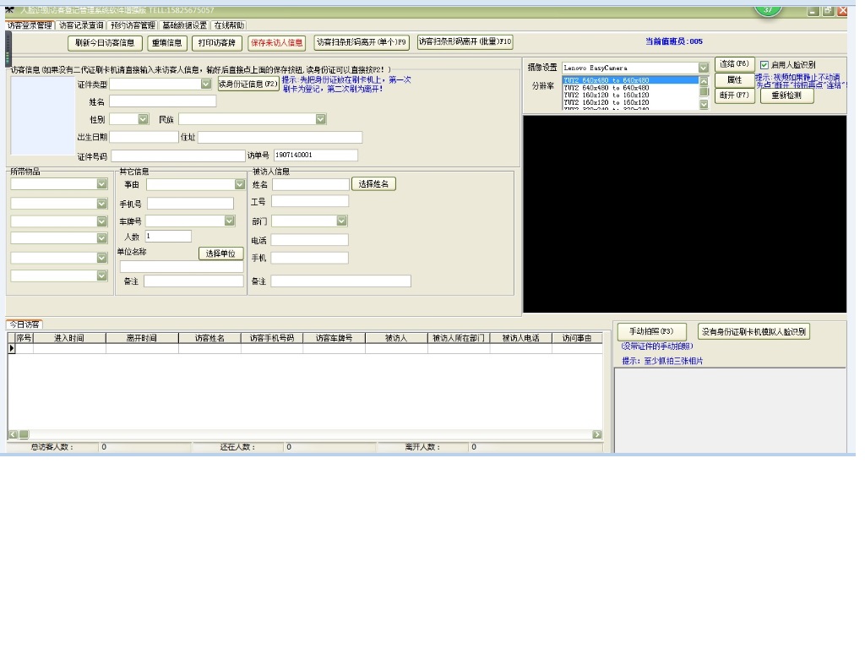Click the resolution list scrollbar thumb
The image size is (865, 649).
pyautogui.click(x=704, y=91)
